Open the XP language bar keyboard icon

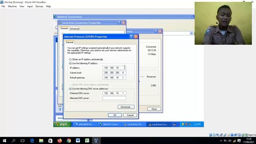pos(174,124)
